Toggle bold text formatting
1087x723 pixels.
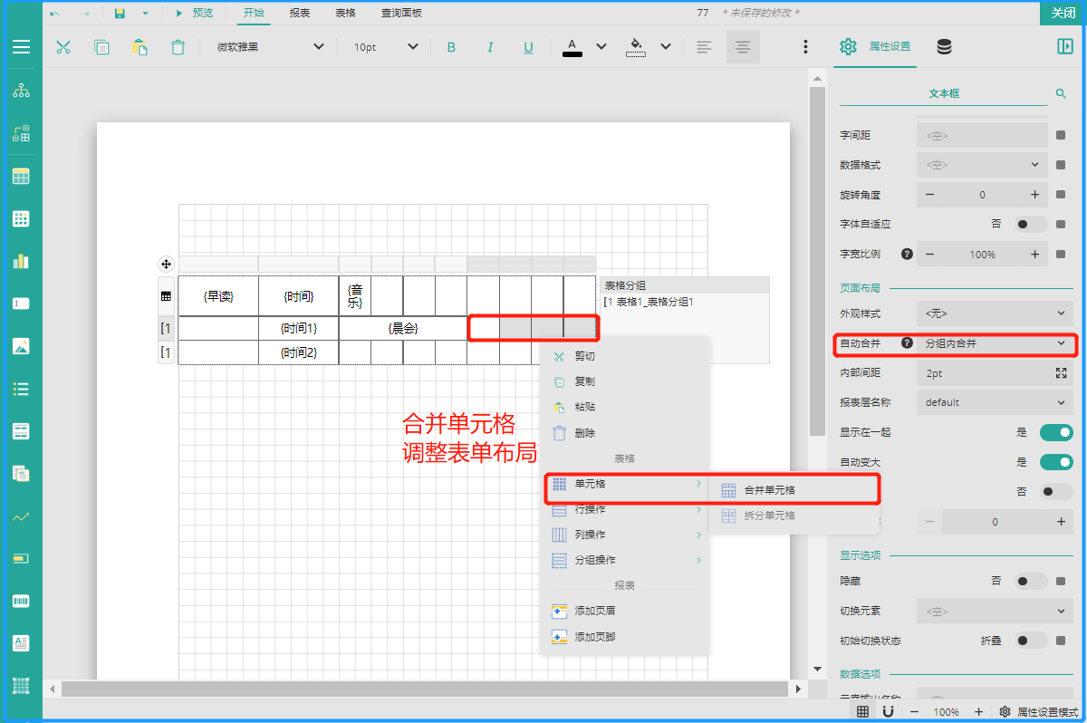(x=451, y=47)
